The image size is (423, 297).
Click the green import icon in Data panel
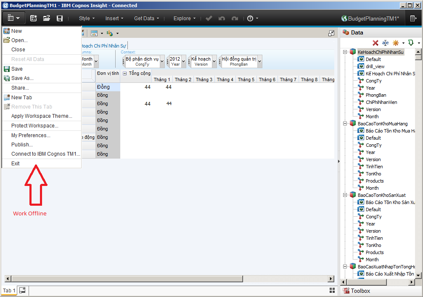pos(411,42)
